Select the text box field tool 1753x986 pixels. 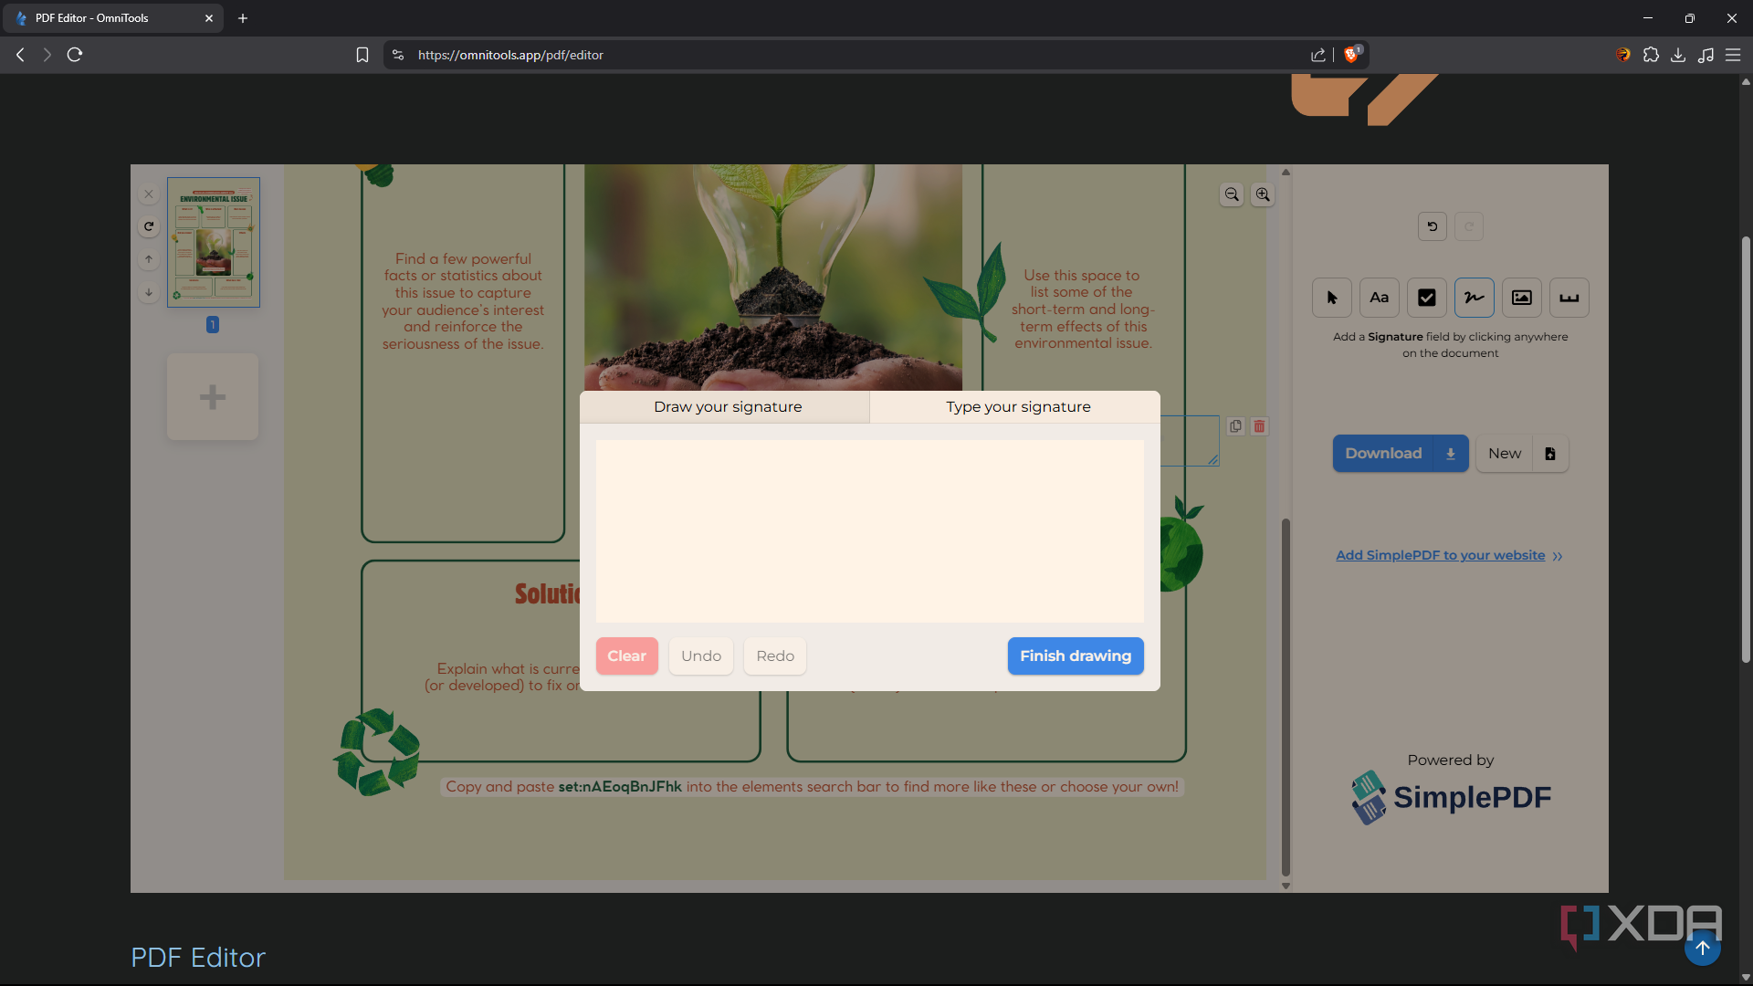coord(1569,298)
